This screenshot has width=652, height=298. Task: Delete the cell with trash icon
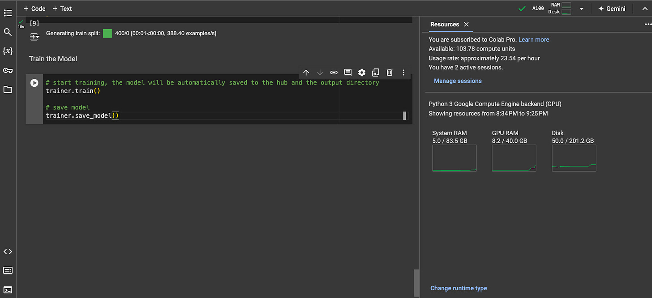pos(390,72)
